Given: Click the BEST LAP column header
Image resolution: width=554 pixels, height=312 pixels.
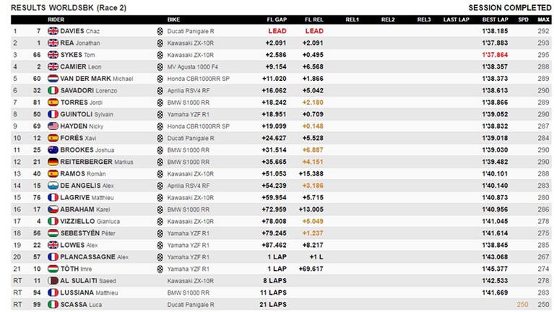Looking at the screenshot, I should pos(495,19).
